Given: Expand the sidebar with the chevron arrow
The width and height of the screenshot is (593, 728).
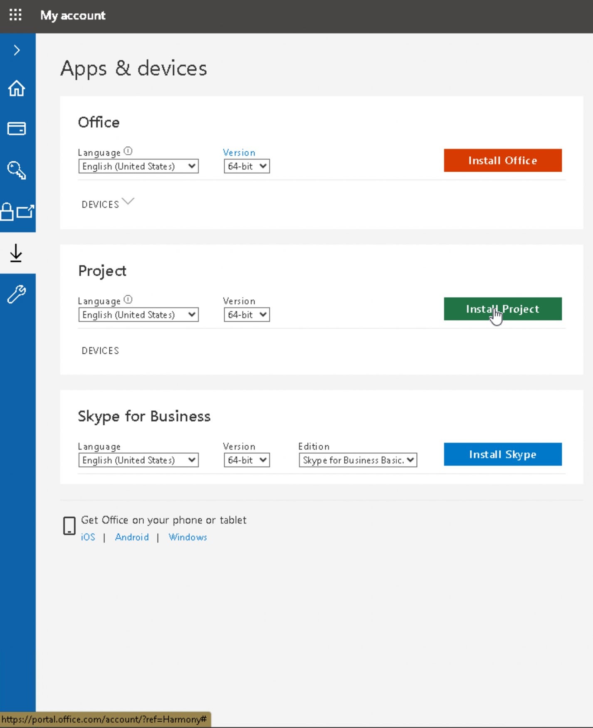Looking at the screenshot, I should [17, 50].
